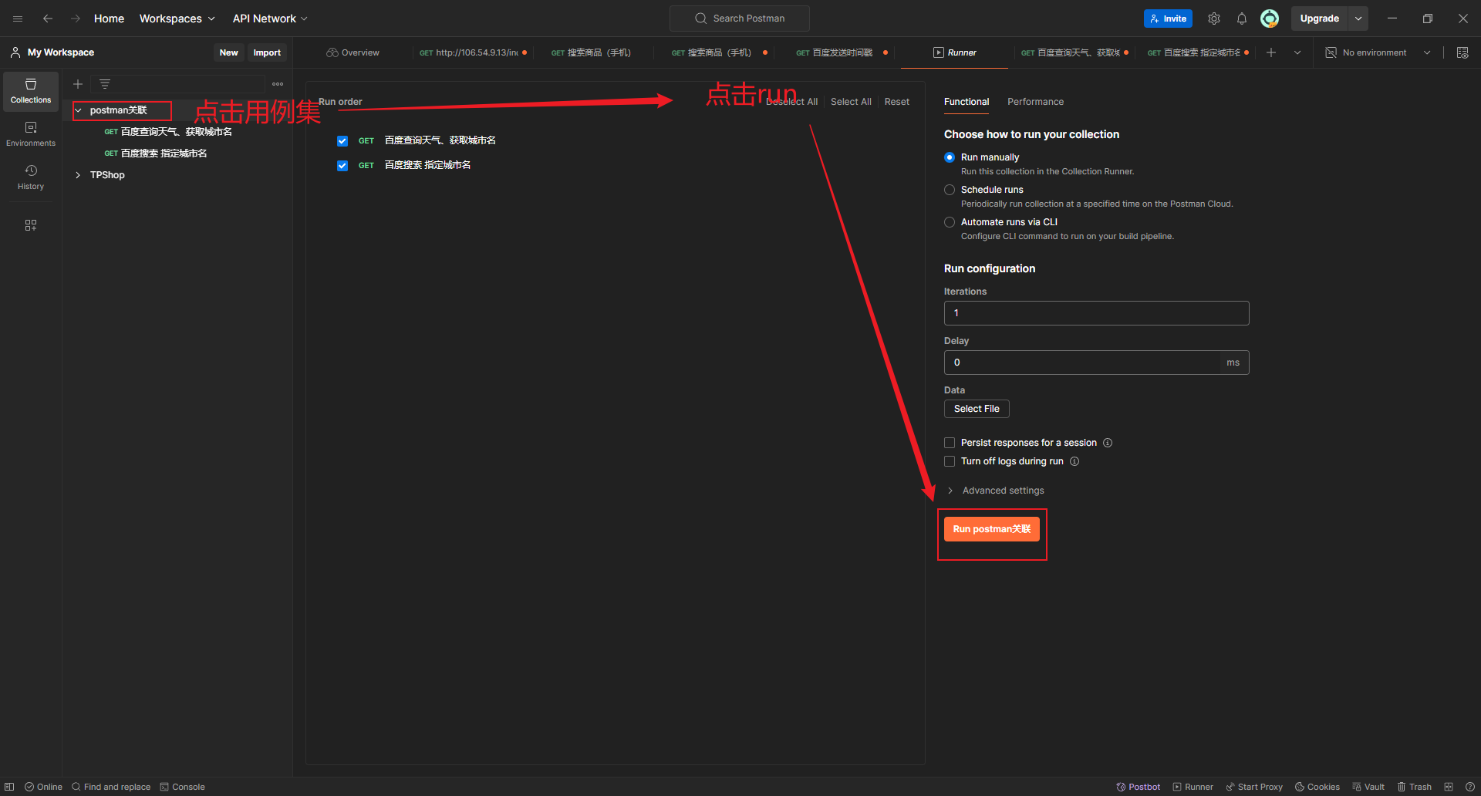The width and height of the screenshot is (1481, 796).
Task: Open Find and replace
Action: click(111, 787)
